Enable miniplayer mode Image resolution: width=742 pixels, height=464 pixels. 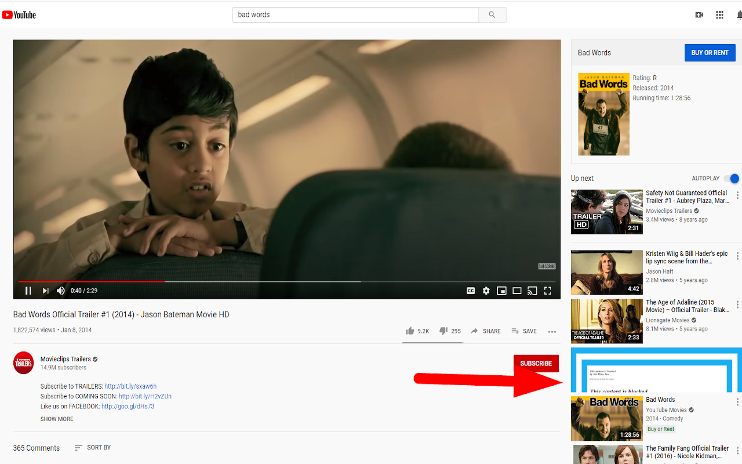[501, 291]
